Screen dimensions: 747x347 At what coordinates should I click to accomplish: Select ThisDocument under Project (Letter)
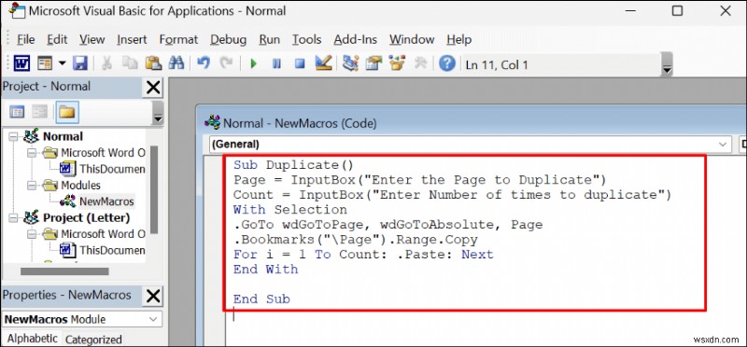pyautogui.click(x=112, y=250)
